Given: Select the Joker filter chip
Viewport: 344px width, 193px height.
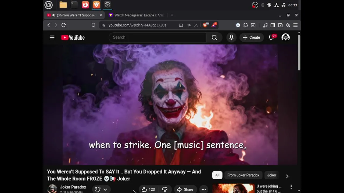Looking at the screenshot, I should tap(272, 175).
